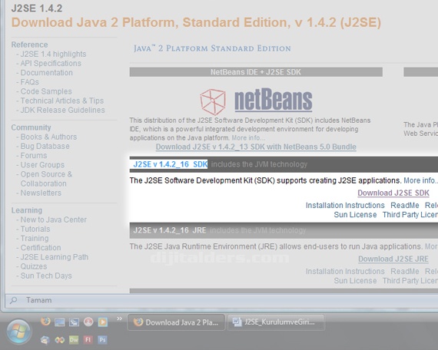
Task: Launch Dreamweaver from the Dw icon
Action: [74, 340]
